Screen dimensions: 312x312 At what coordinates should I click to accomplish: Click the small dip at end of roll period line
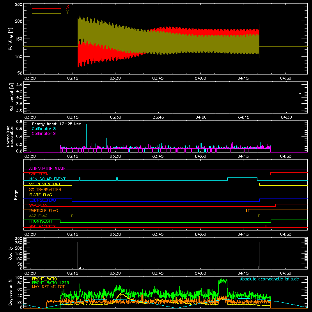coord(300,93)
